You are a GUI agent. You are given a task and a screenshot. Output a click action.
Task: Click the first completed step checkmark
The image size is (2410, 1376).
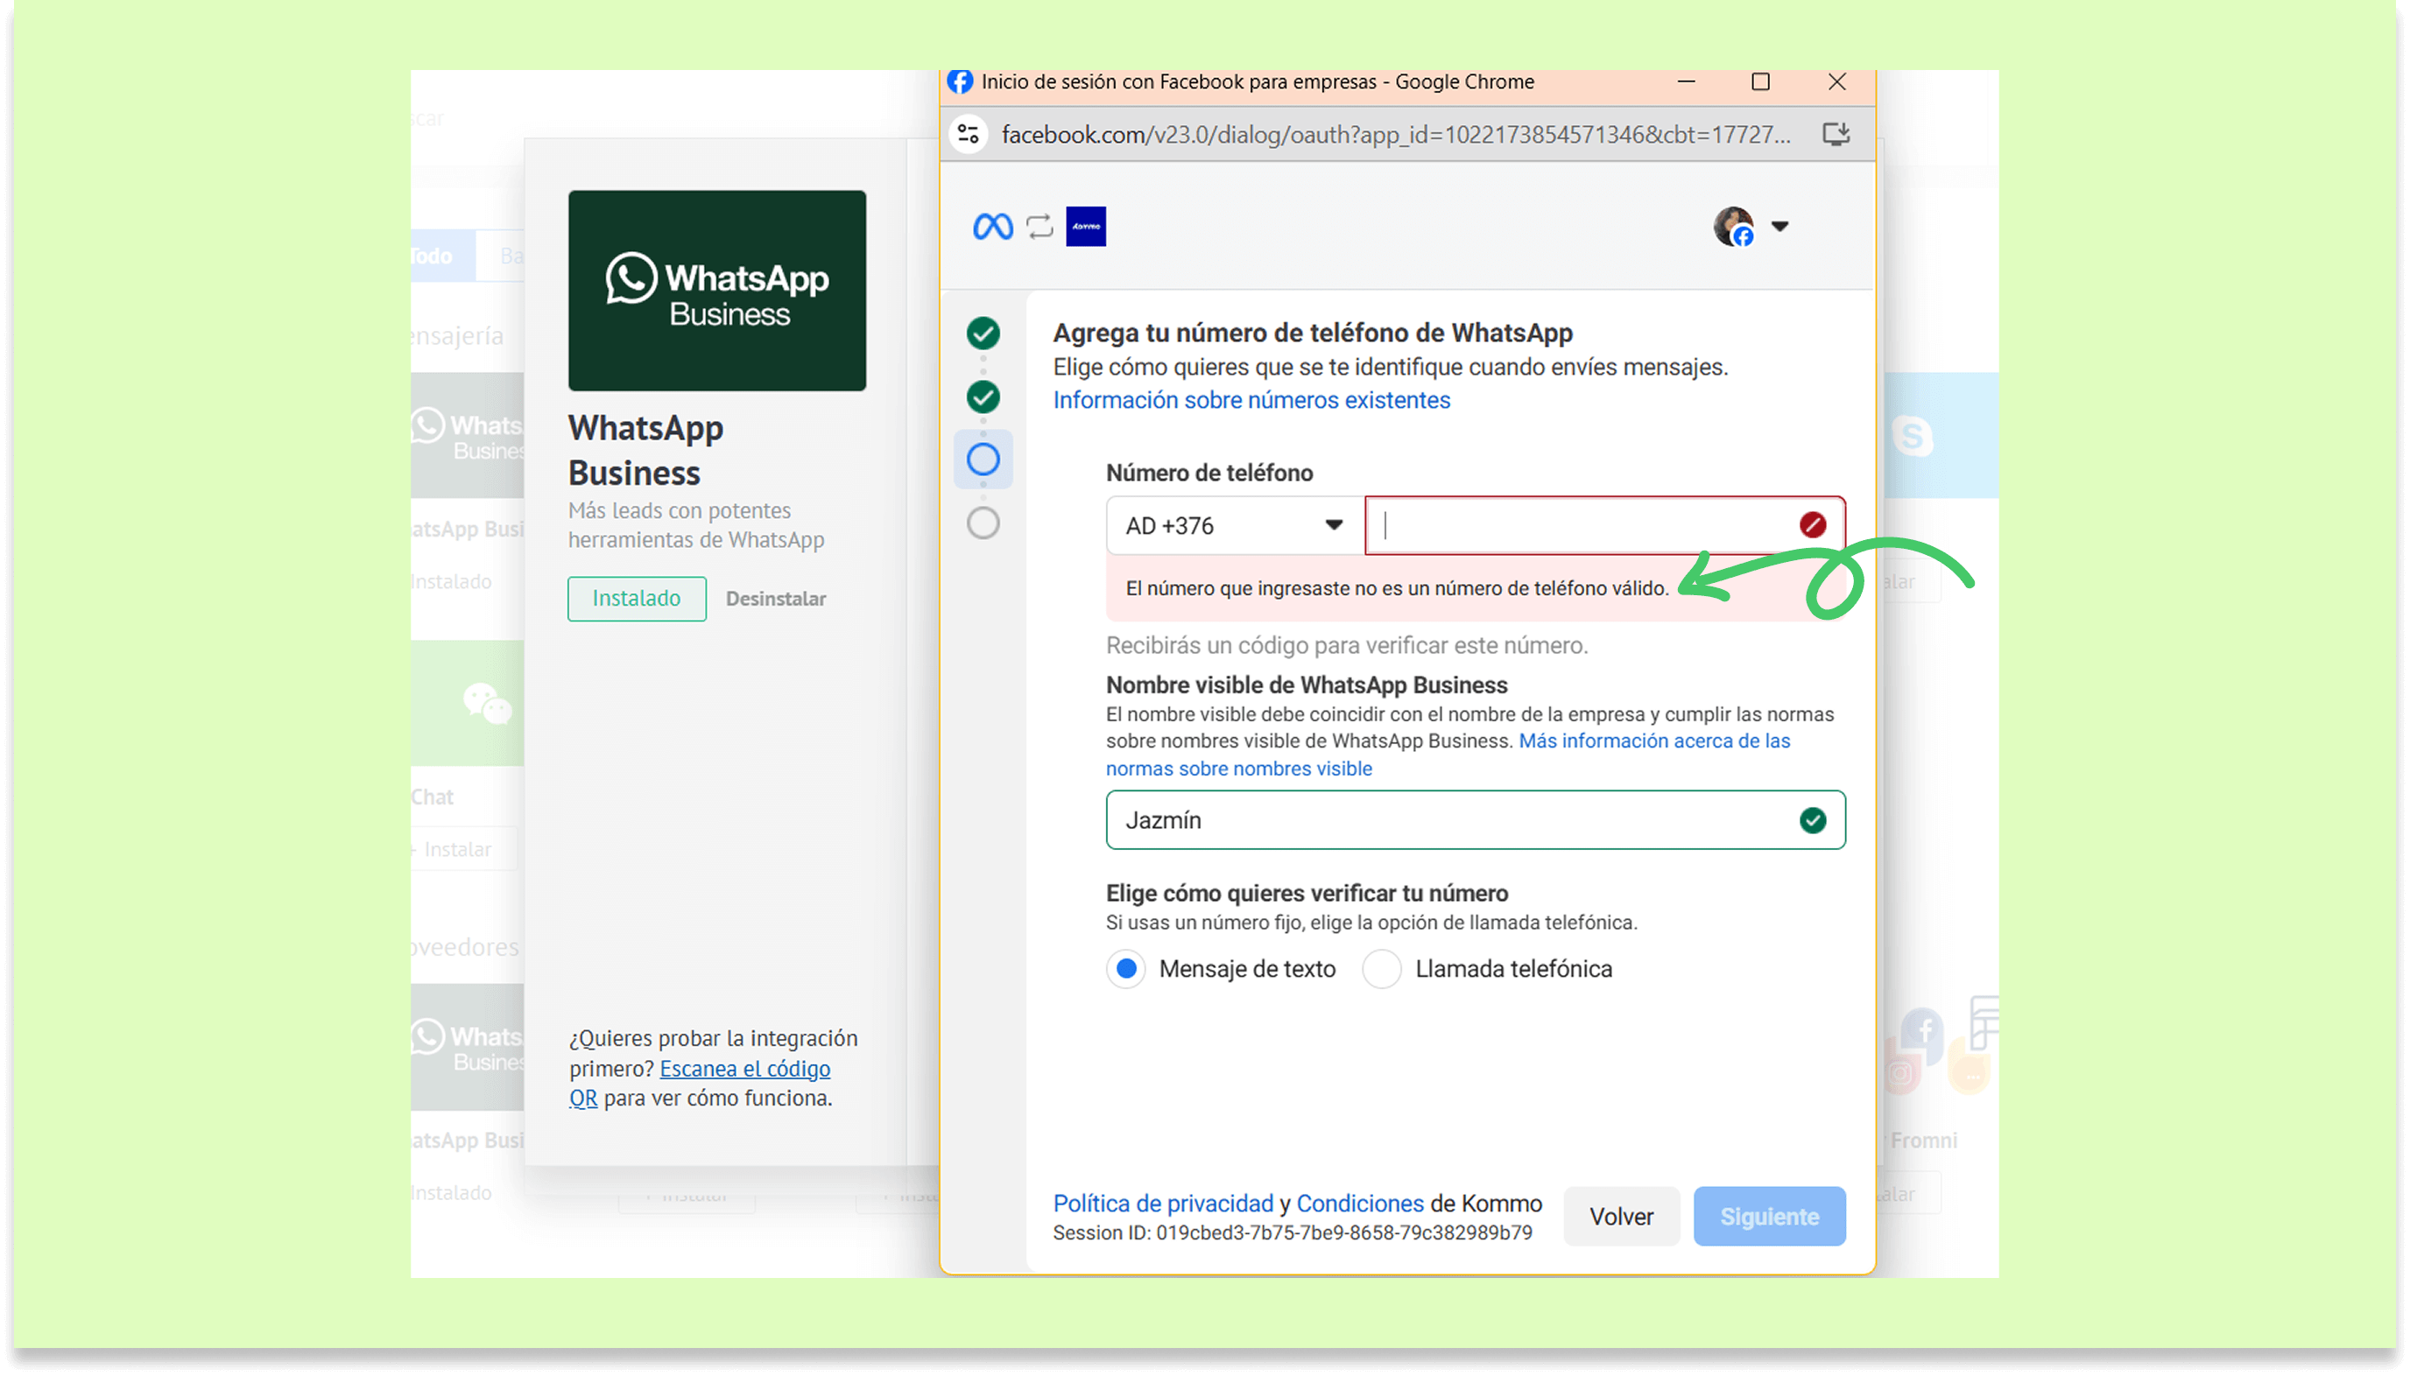[x=983, y=333]
